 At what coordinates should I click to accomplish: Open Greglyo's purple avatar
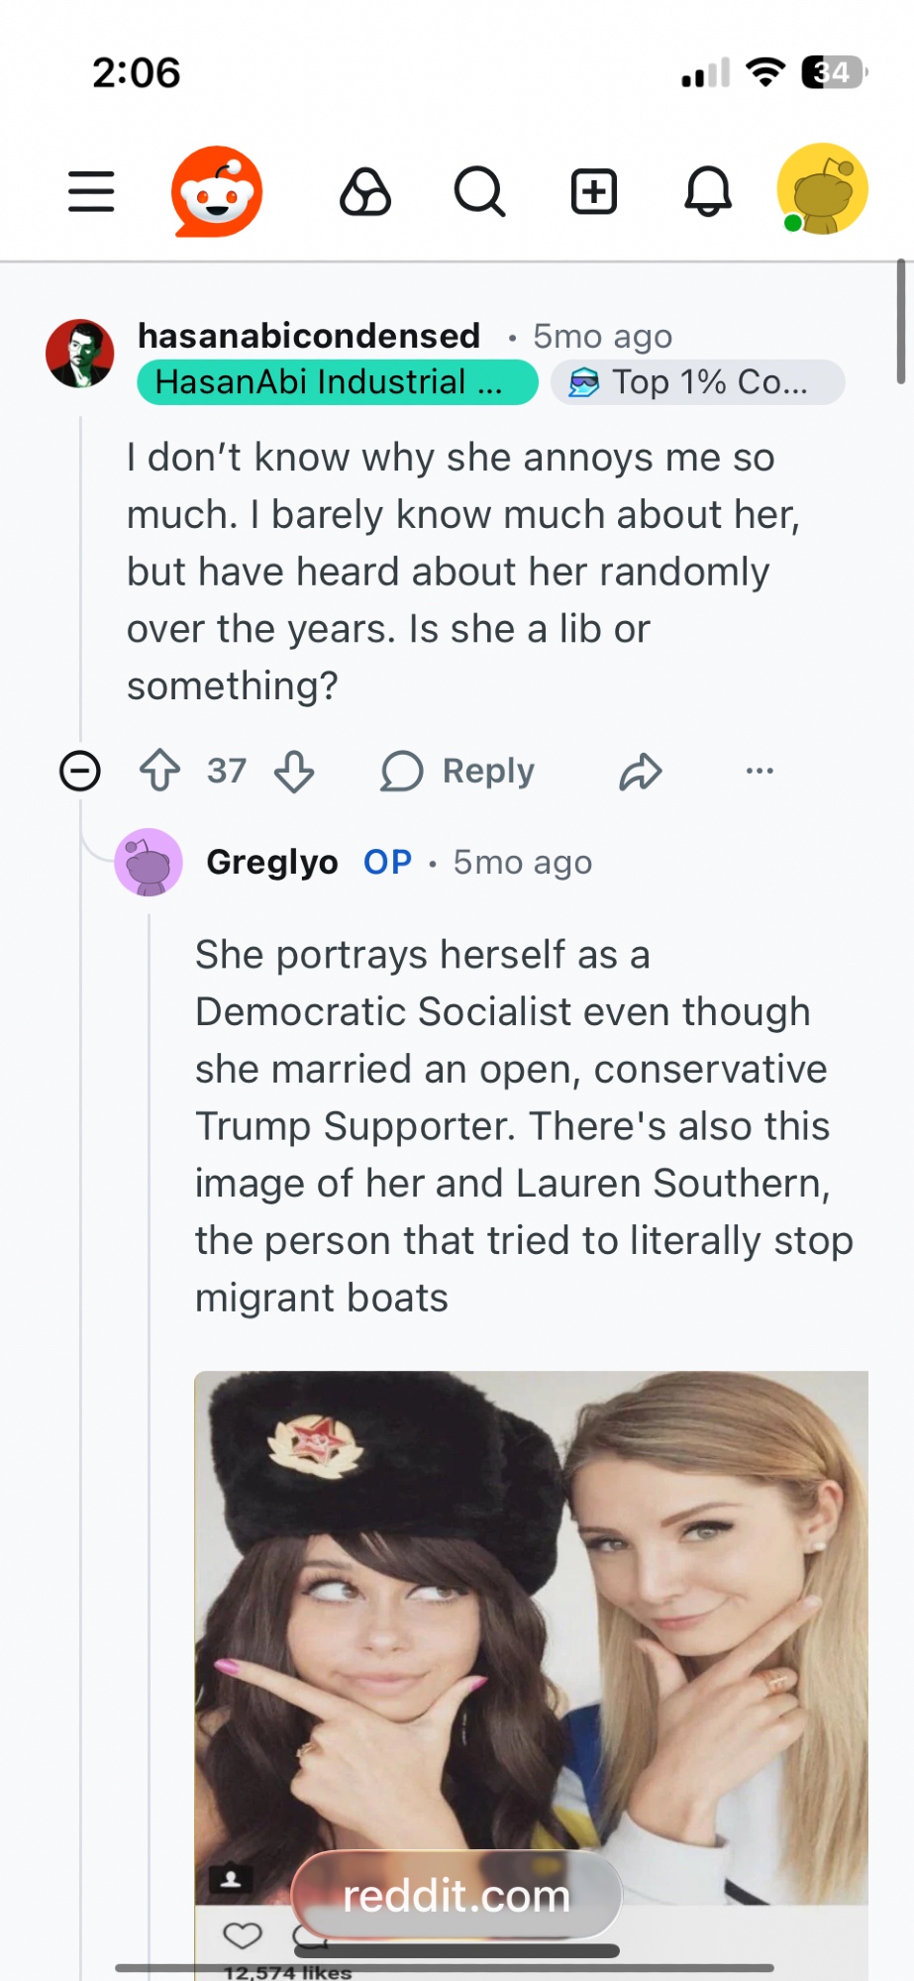(x=149, y=862)
